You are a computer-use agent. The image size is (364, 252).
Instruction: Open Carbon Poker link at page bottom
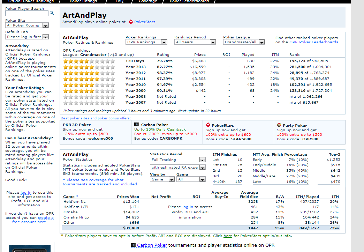pos(152,245)
